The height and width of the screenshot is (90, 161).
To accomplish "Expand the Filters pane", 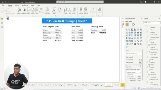I will [123, 18].
